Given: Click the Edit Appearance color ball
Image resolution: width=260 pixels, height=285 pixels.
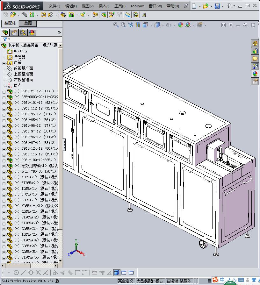Looking at the screenshot, I should pyautogui.click(x=181, y=25).
